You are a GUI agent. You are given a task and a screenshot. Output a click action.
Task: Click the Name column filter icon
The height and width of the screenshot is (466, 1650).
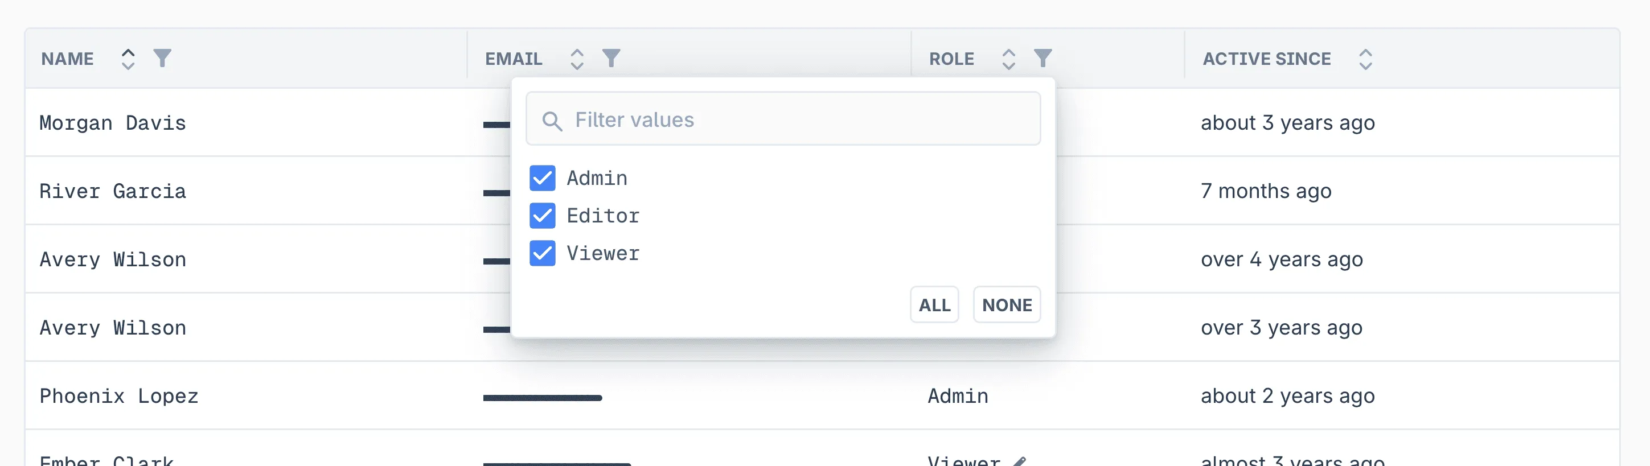coord(162,58)
